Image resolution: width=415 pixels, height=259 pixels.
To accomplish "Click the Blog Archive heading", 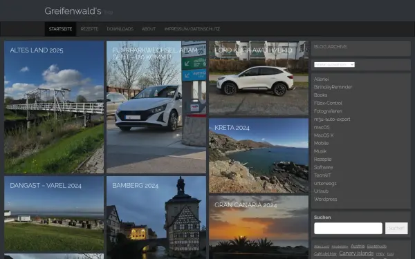I will coord(331,47).
